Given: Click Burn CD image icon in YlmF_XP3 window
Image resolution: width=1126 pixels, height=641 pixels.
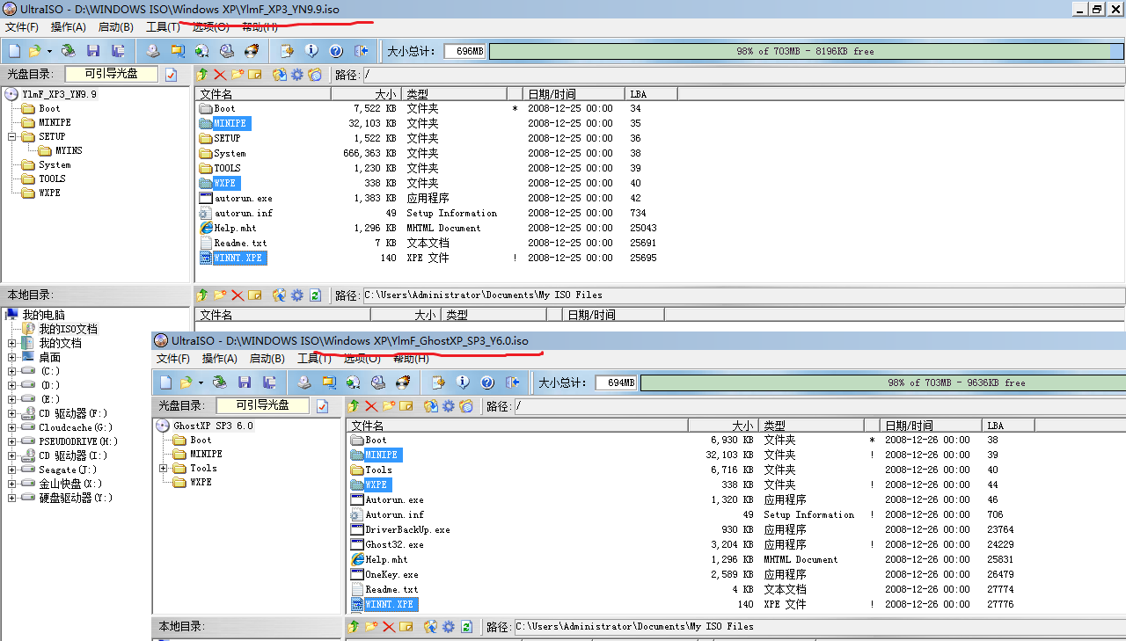Looking at the screenshot, I should (251, 51).
